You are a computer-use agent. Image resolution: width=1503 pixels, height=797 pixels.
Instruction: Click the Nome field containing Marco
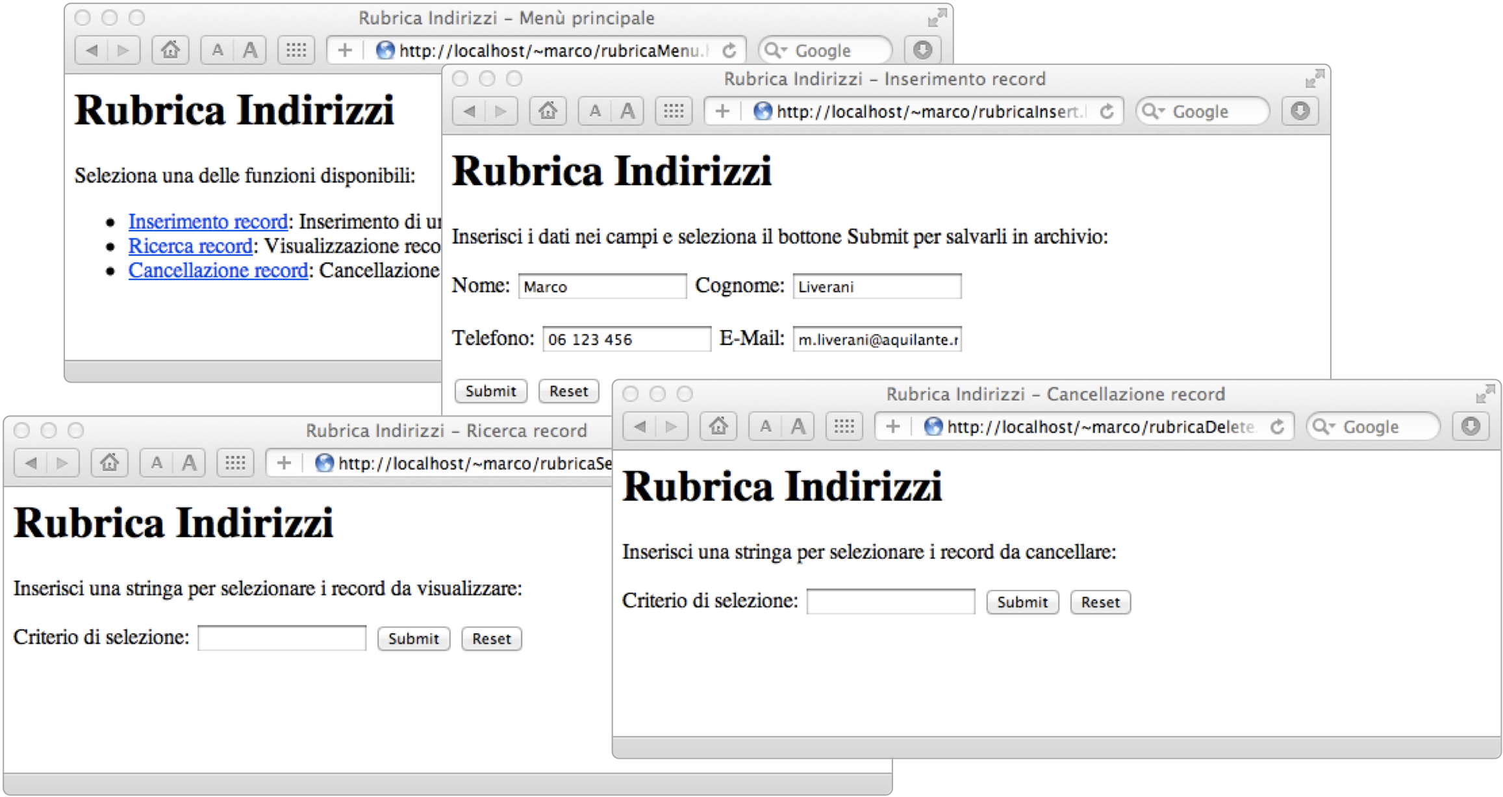tap(602, 286)
